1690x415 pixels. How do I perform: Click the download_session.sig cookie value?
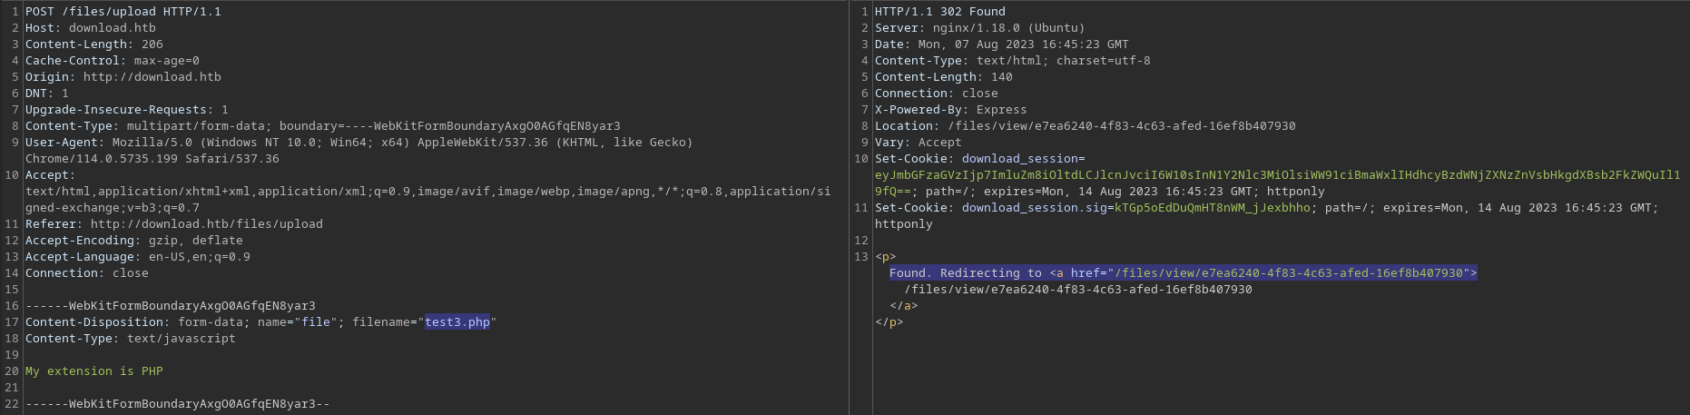(1213, 208)
